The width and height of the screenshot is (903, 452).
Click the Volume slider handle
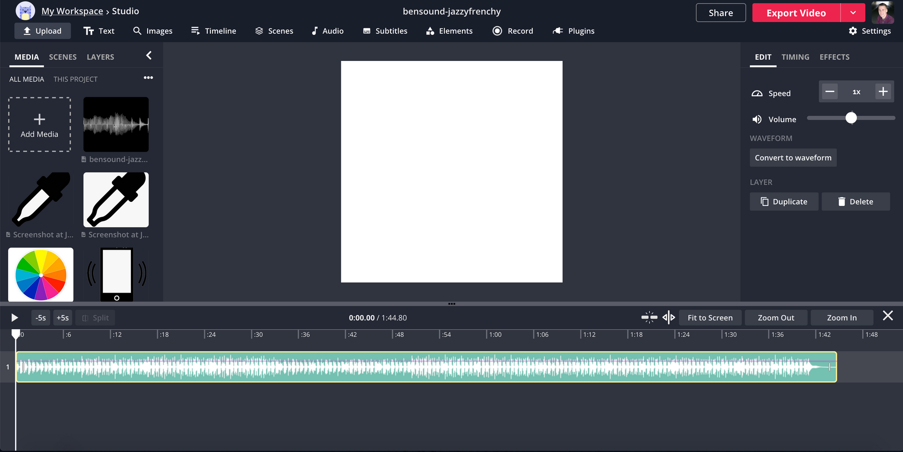pyautogui.click(x=851, y=118)
